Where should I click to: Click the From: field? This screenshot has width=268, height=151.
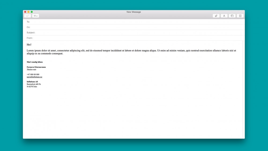pyautogui.click(x=134, y=38)
